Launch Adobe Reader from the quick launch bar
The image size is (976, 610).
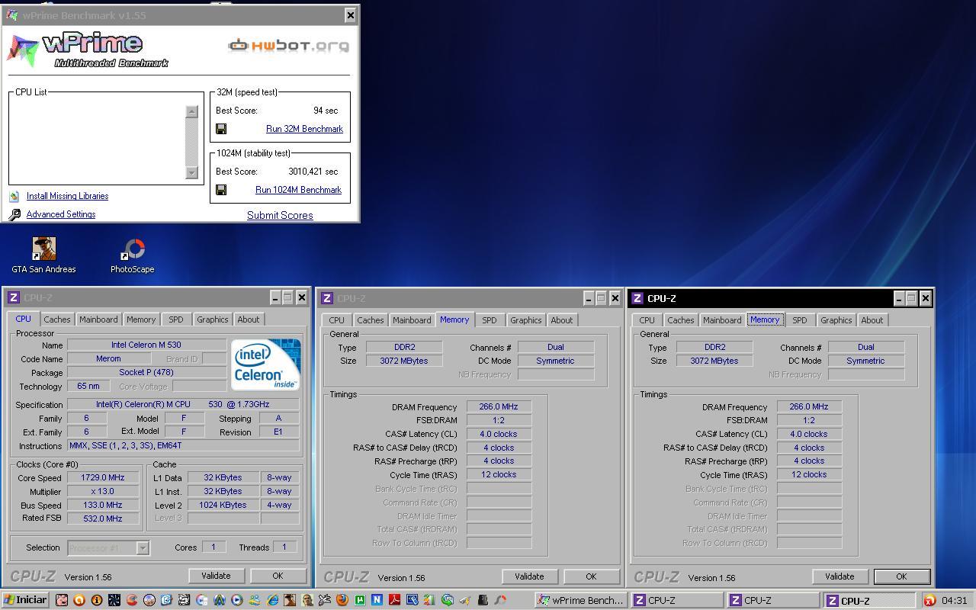pos(395,600)
